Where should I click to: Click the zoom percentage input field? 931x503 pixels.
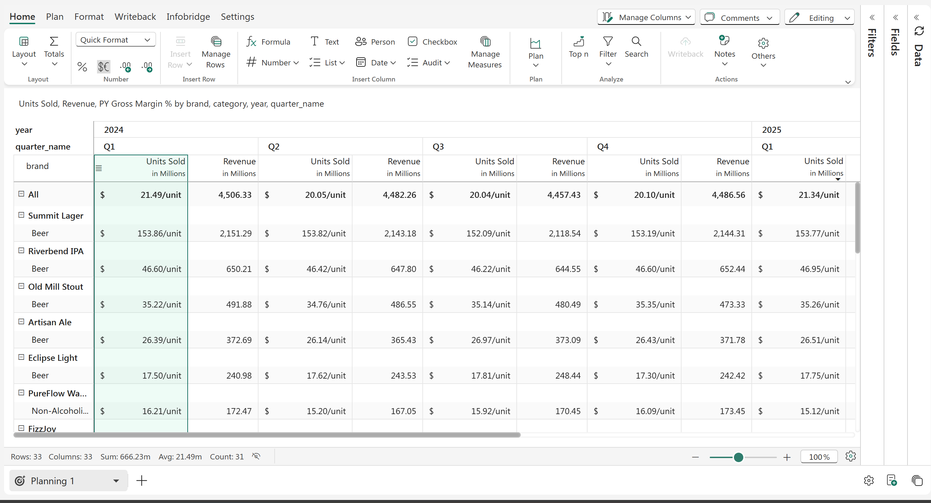[819, 457]
